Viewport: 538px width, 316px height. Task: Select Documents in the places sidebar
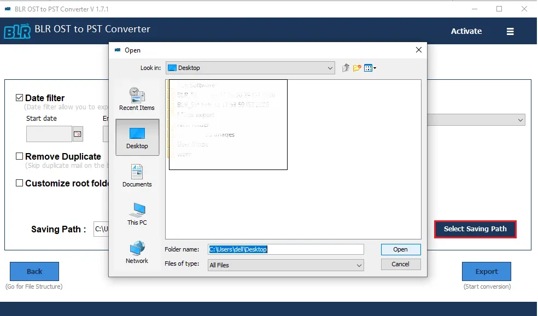coord(137,175)
